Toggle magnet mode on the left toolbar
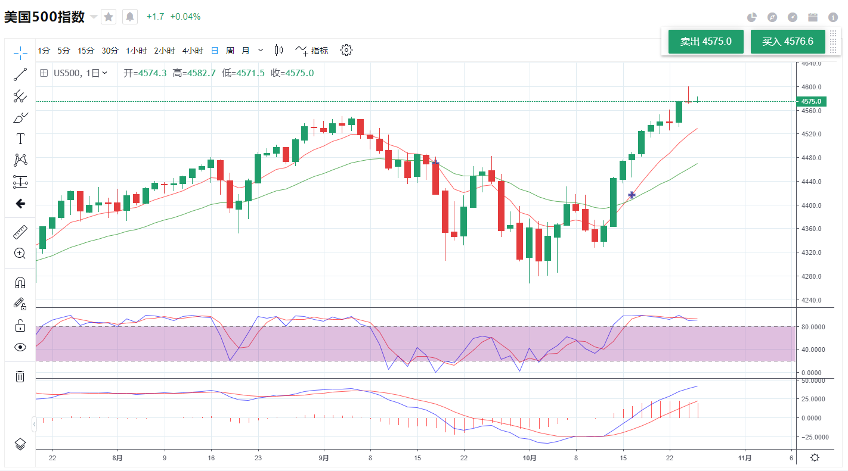The height and width of the screenshot is (471, 848). 20,283
